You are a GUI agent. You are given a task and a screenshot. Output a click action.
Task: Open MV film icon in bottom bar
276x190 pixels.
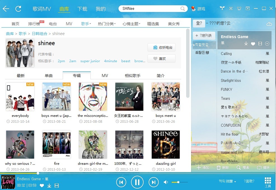pyautogui.click(x=57, y=186)
